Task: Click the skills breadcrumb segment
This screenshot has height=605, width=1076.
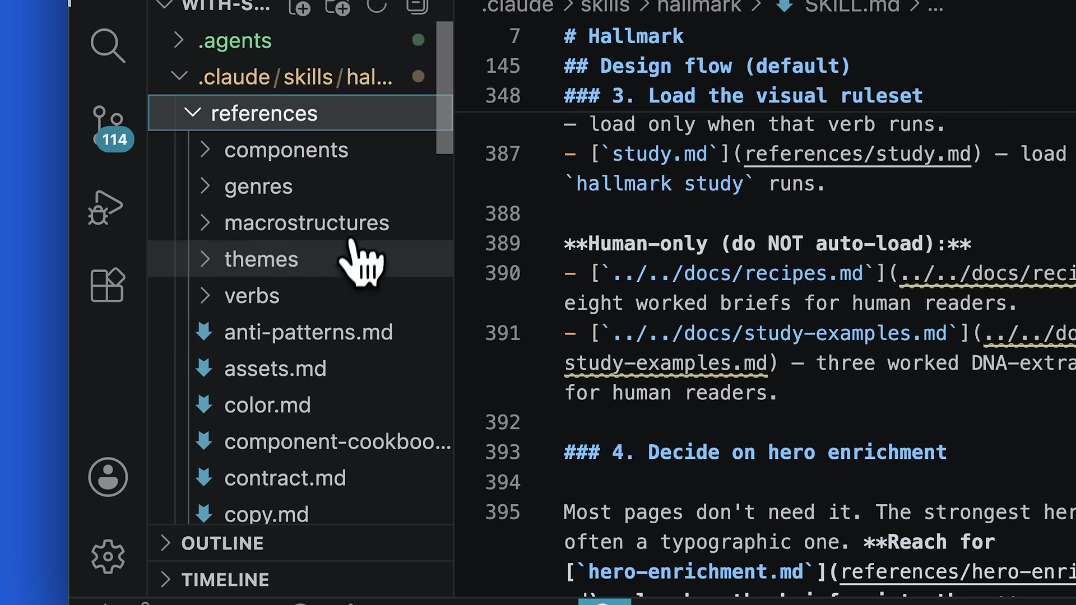Action: pyautogui.click(x=605, y=7)
